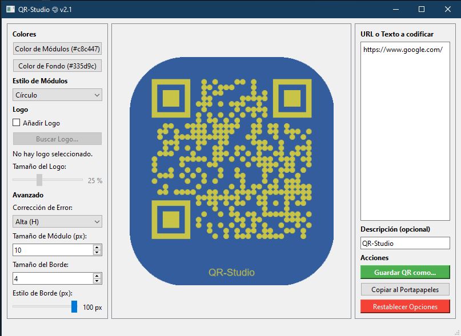This screenshot has width=461, height=336.
Task: Click the QR-Studio app icon in title bar
Action: [x=10, y=9]
